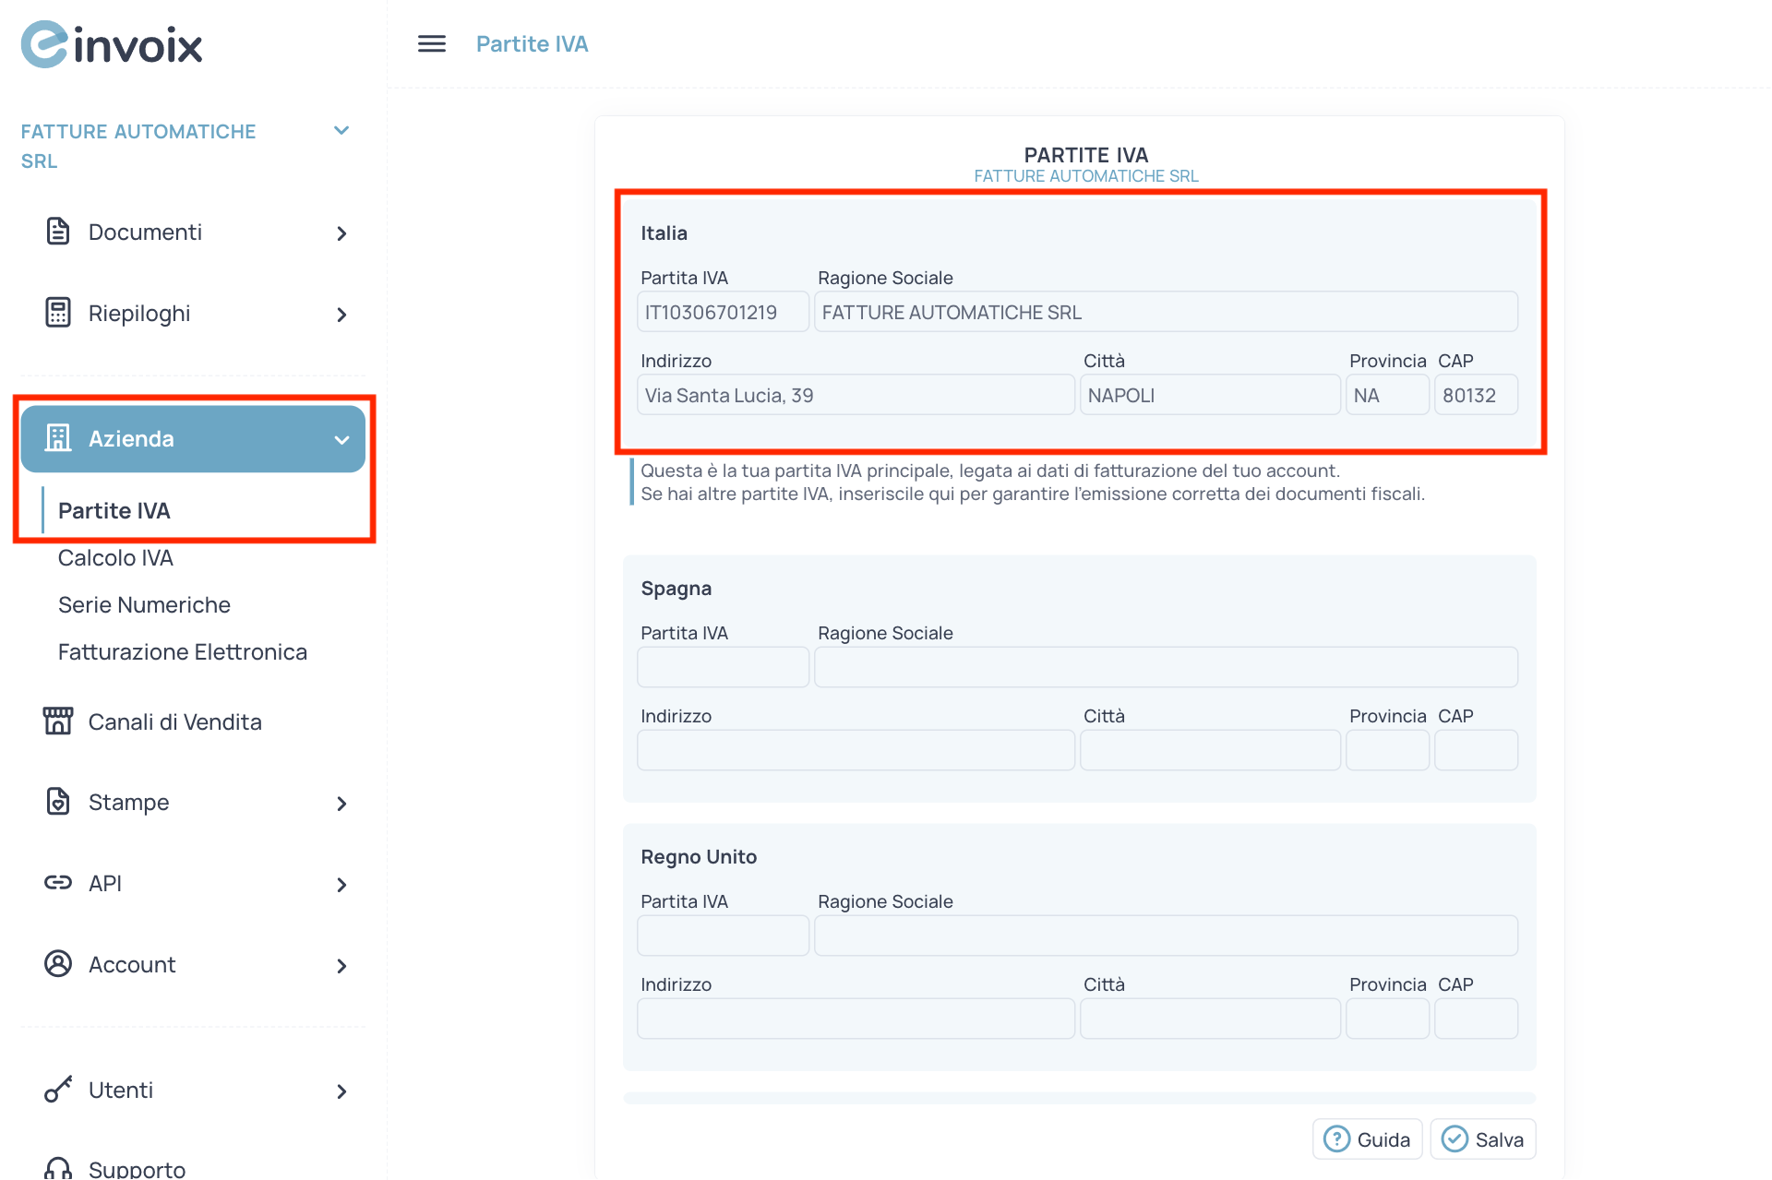Expand the Documenti submenu chevron
The image size is (1772, 1180).
coord(341,233)
